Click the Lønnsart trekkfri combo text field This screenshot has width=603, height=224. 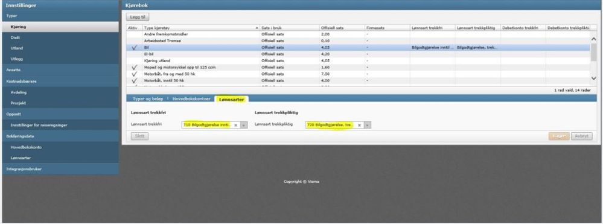tap(207, 125)
